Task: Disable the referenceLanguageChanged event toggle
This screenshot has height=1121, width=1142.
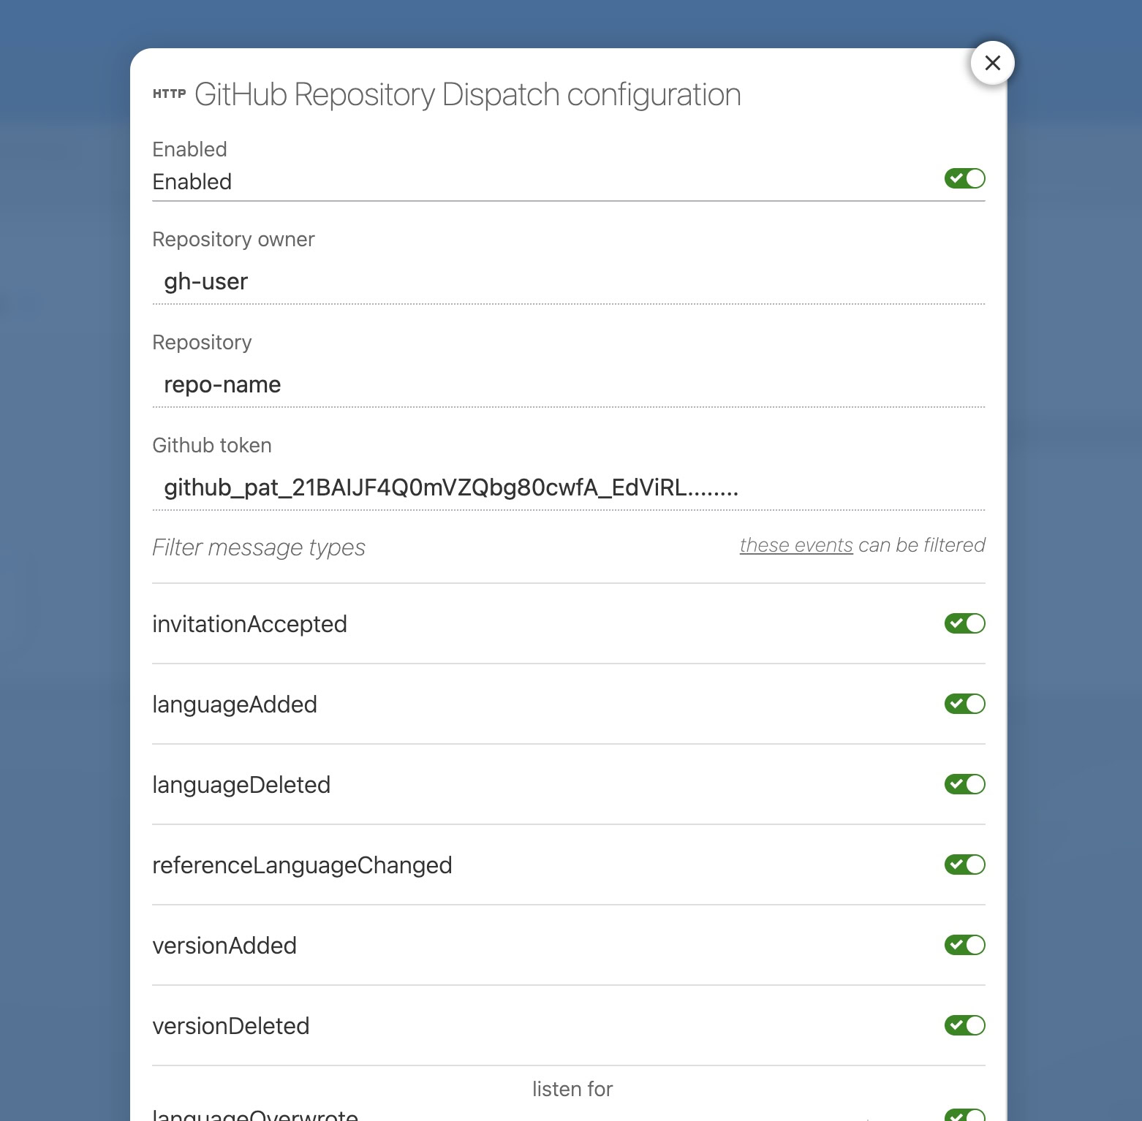Action: point(964,864)
